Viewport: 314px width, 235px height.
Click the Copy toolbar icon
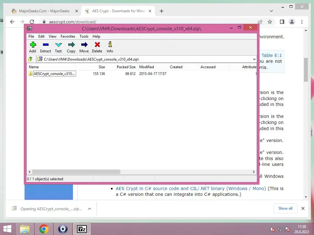pos(71,45)
